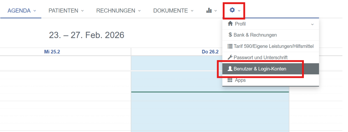Click the home icon beside Profil
This screenshot has width=348, height=132.
(x=230, y=24)
